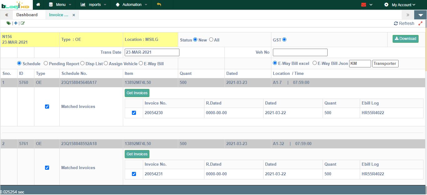Click the settings gear near My Account

[386, 5]
